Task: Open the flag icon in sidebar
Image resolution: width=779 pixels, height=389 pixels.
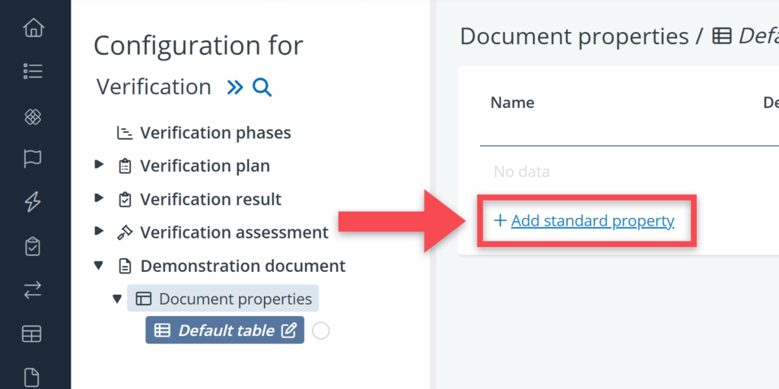Action: tap(33, 159)
